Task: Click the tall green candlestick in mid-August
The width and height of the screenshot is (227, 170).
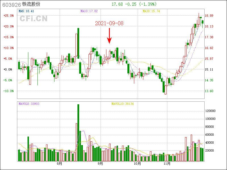Action: point(78,43)
